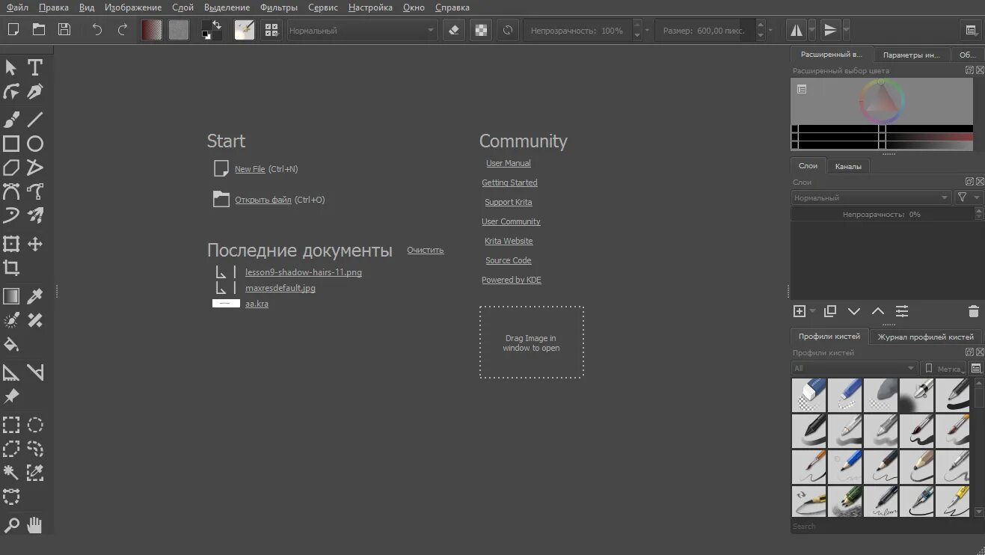Viewport: 985px width, 555px height.
Task: Select the Rectangle shape tool
Action: (11, 144)
